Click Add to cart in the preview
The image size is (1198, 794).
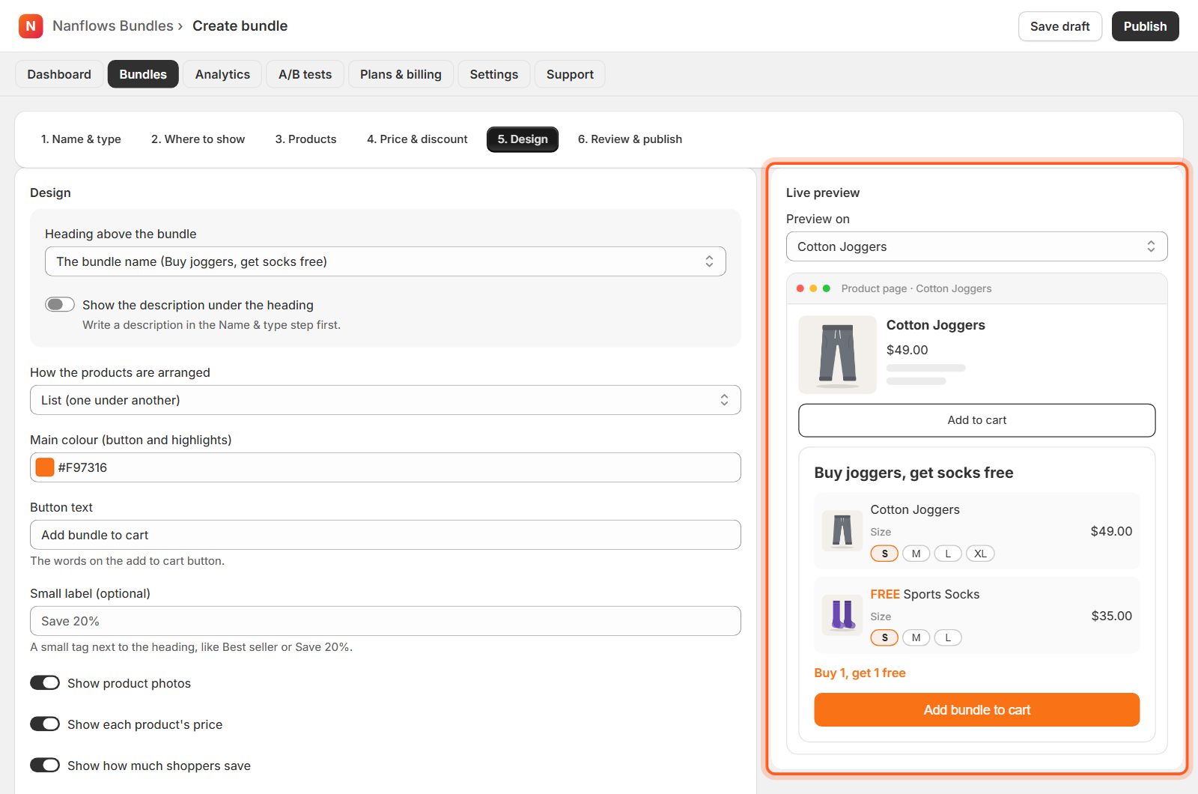[x=977, y=420]
